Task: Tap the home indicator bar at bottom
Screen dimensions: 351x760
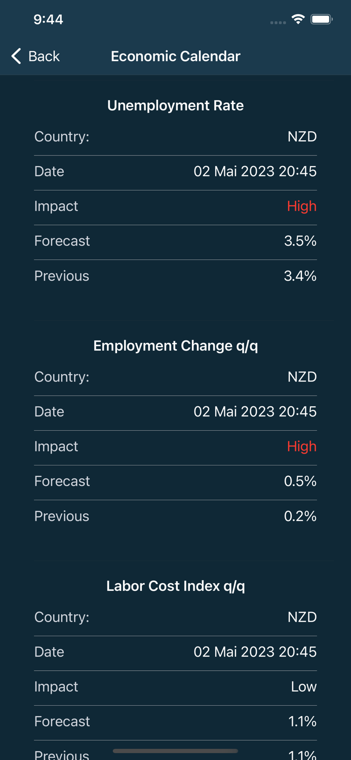Action: click(x=175, y=751)
